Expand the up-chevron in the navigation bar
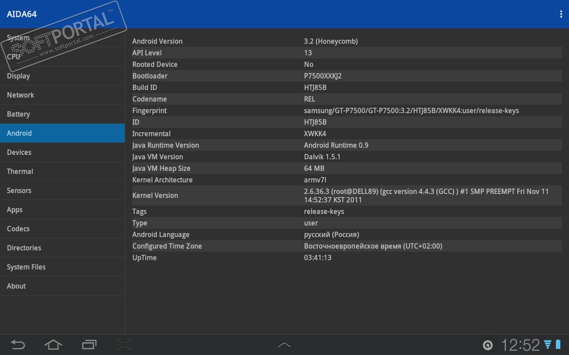Screen dimensions: 569x355 click(284, 344)
